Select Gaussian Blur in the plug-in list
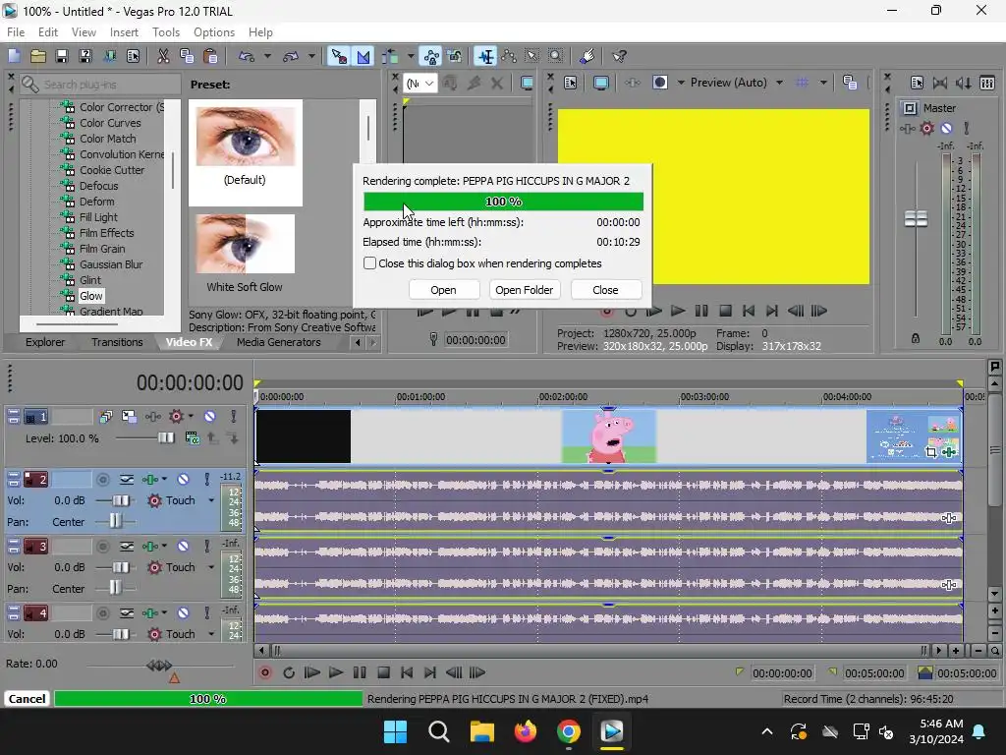 (x=111, y=264)
